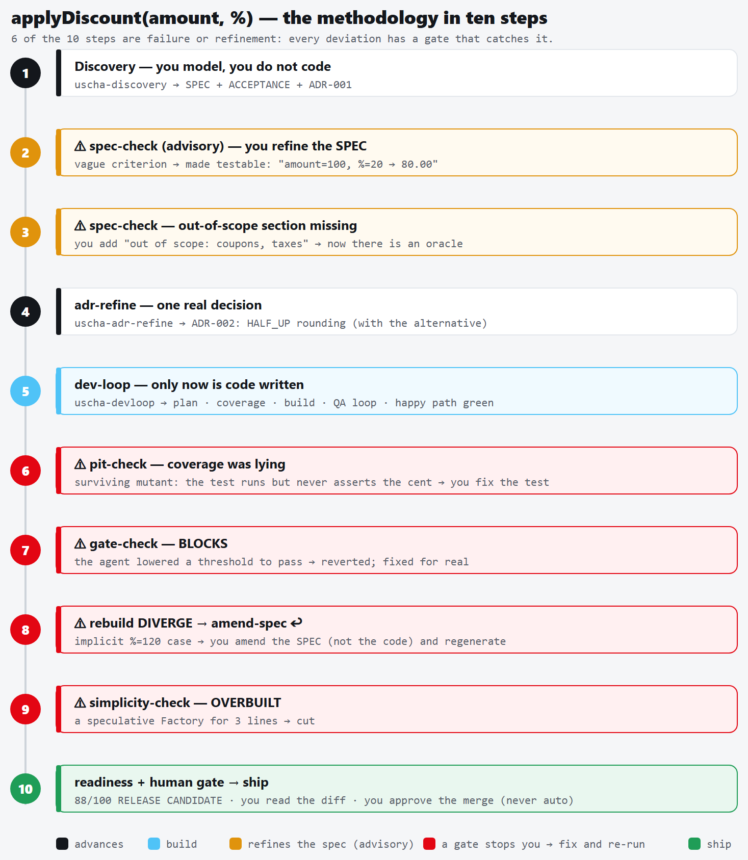Click warning icon on spec-check advisory card

pos(80,146)
